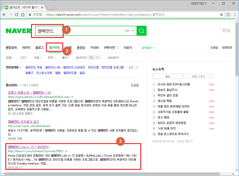Open a new browser tab

pos(50,7)
